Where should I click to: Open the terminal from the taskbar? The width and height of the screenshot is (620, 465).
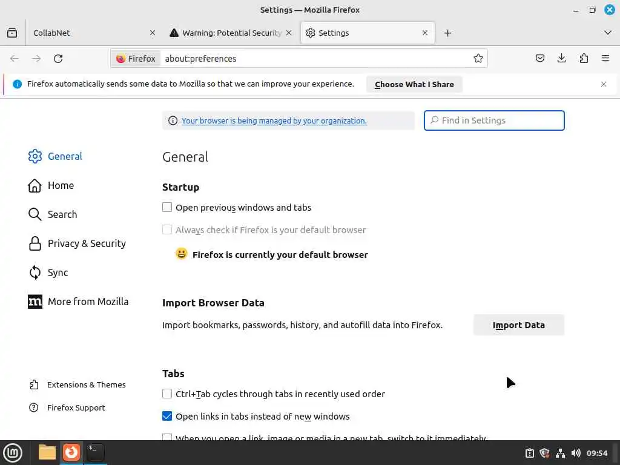click(95, 452)
